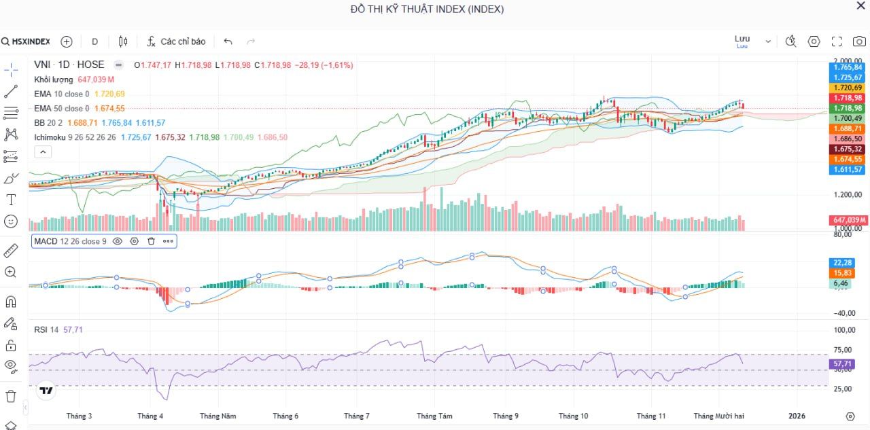Select the trend line drawing tool

click(x=10, y=92)
